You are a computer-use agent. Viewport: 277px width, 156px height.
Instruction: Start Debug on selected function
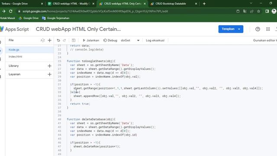coord(110,40)
